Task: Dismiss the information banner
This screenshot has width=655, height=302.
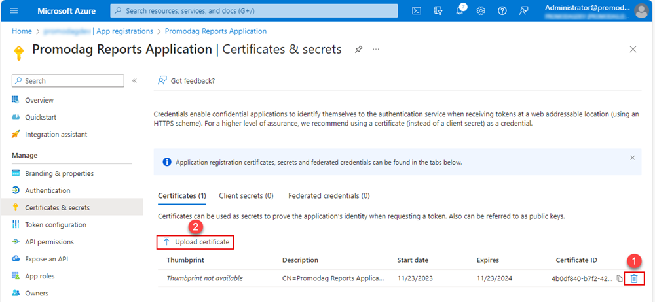Action: (x=632, y=158)
